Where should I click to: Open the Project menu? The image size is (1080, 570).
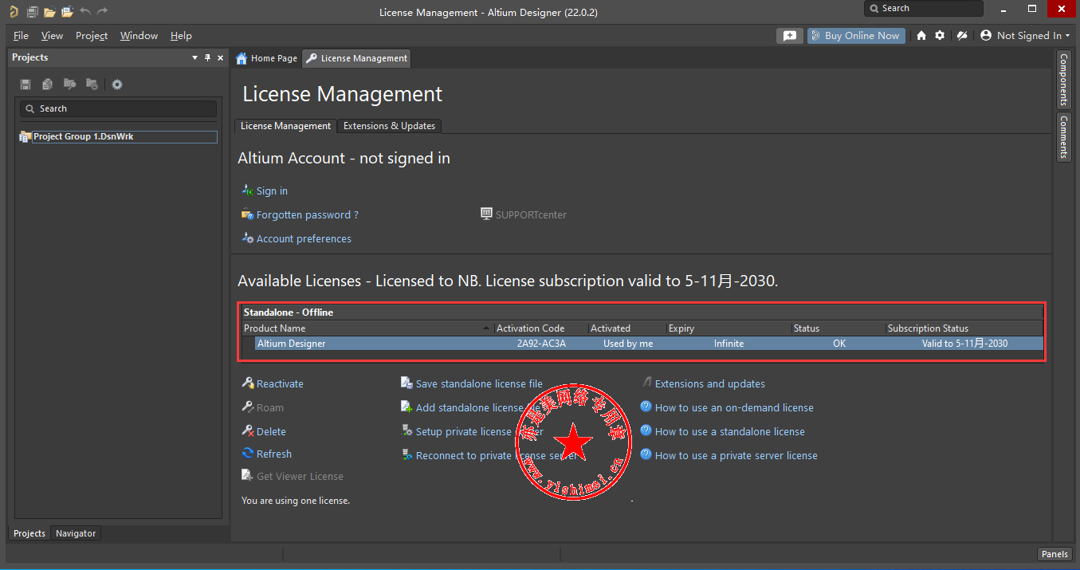coord(92,36)
